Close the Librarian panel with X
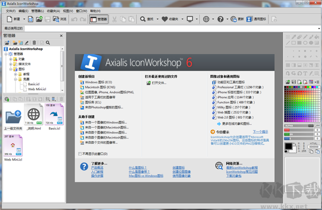 click(61, 36)
